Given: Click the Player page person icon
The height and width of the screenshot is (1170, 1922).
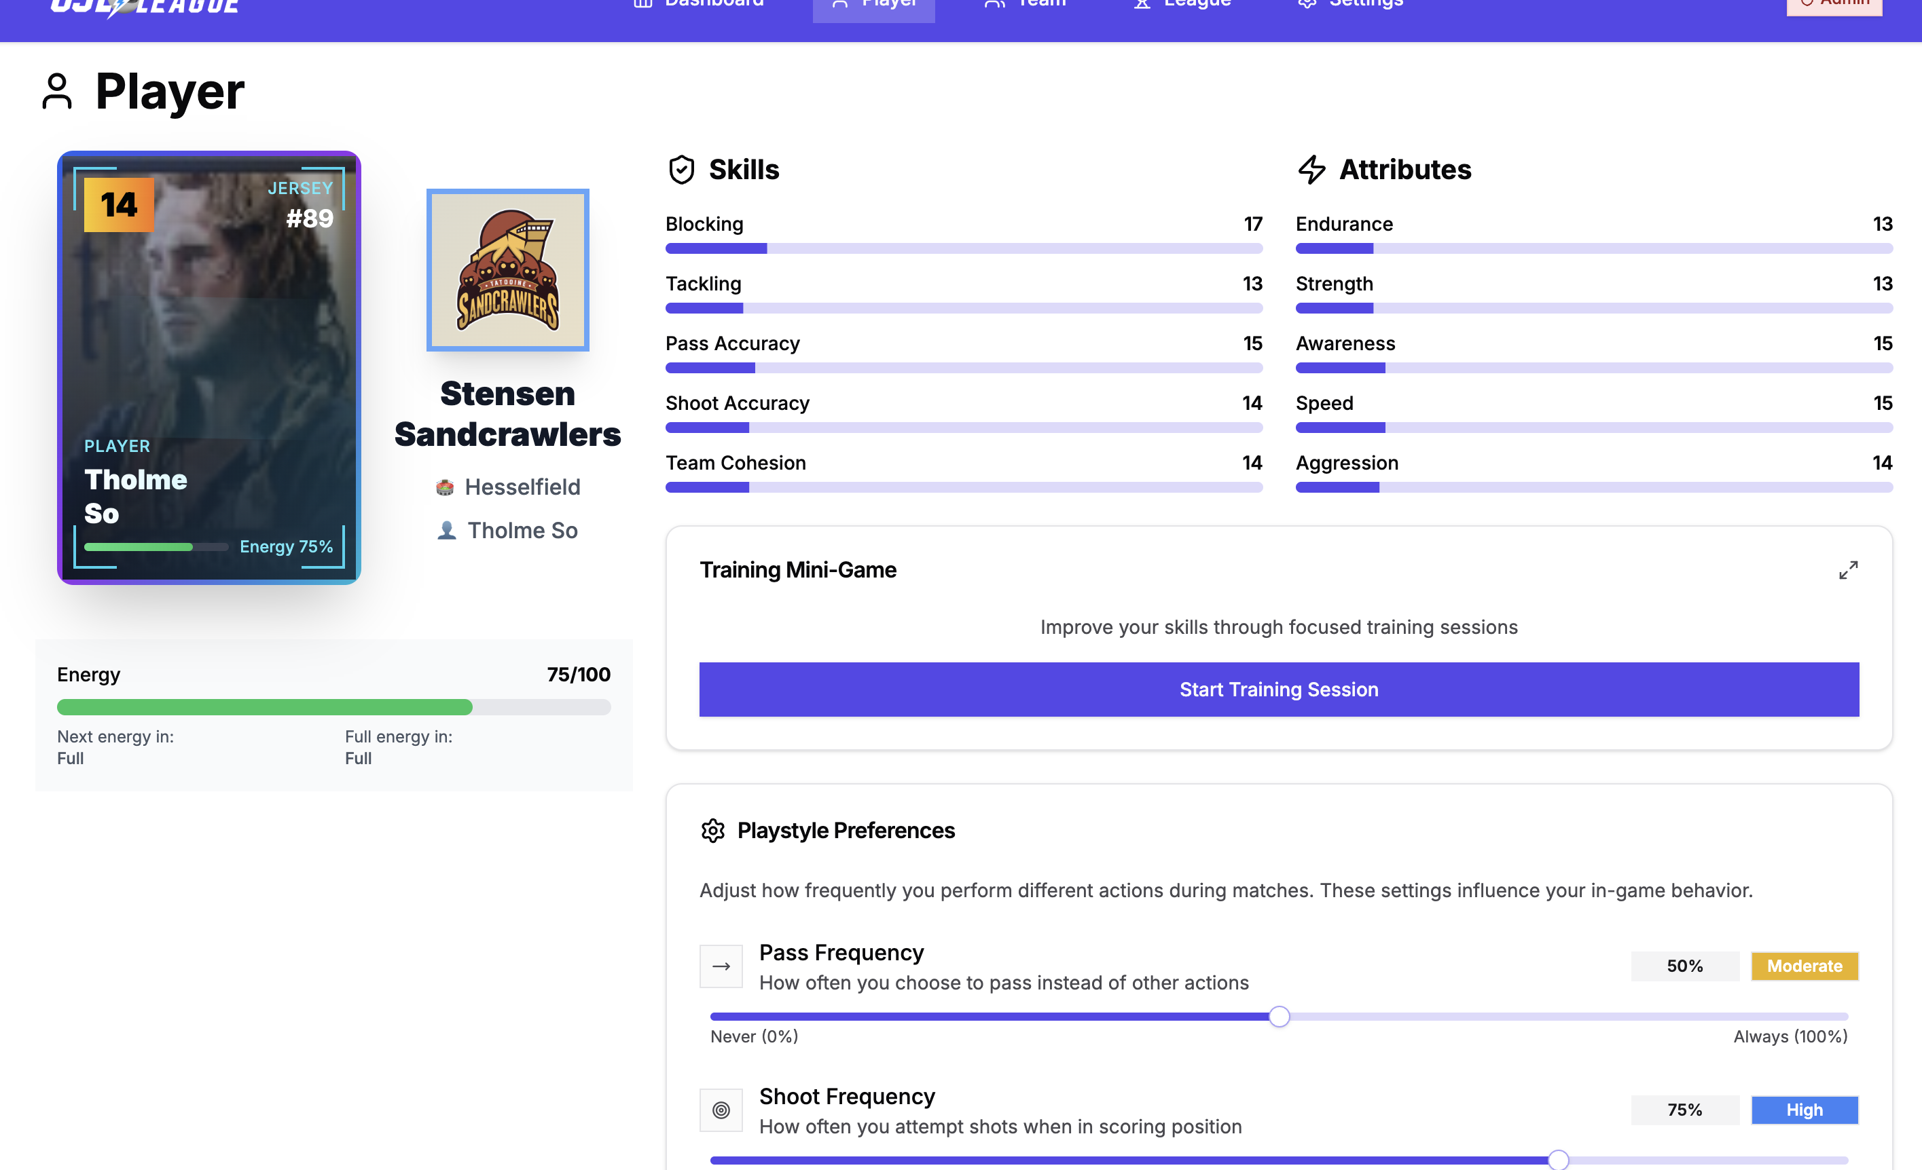Looking at the screenshot, I should [x=57, y=92].
